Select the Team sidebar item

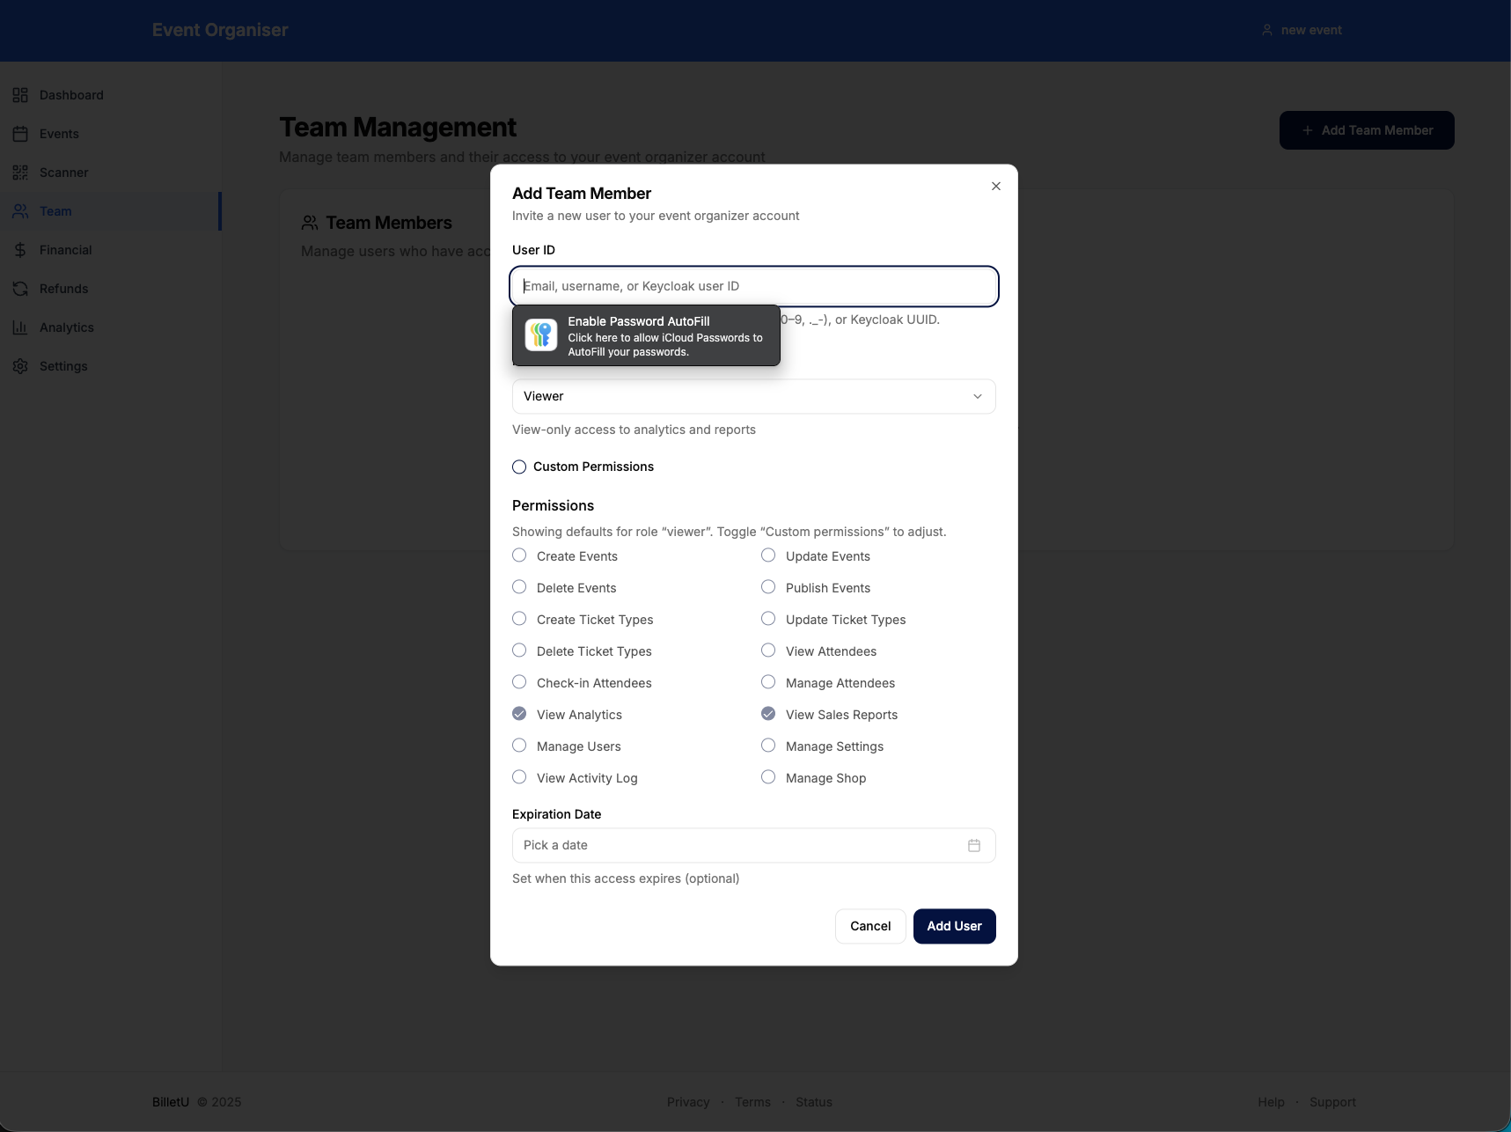(x=111, y=211)
